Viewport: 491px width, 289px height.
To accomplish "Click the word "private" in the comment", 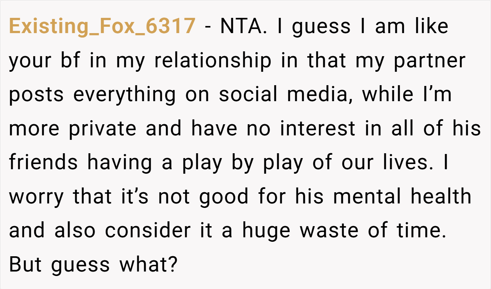I will tap(103, 129).
